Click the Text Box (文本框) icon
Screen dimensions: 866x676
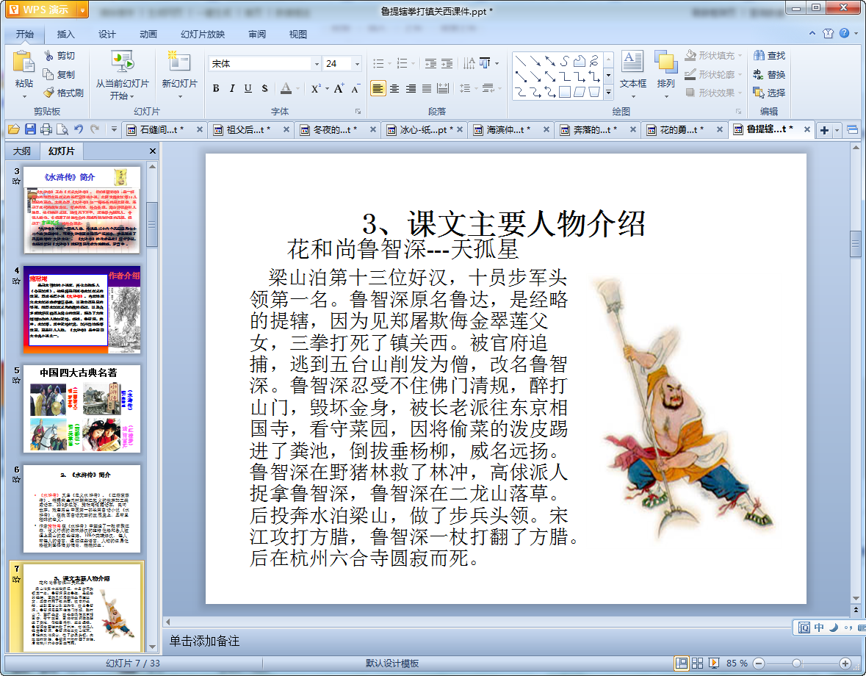click(632, 61)
